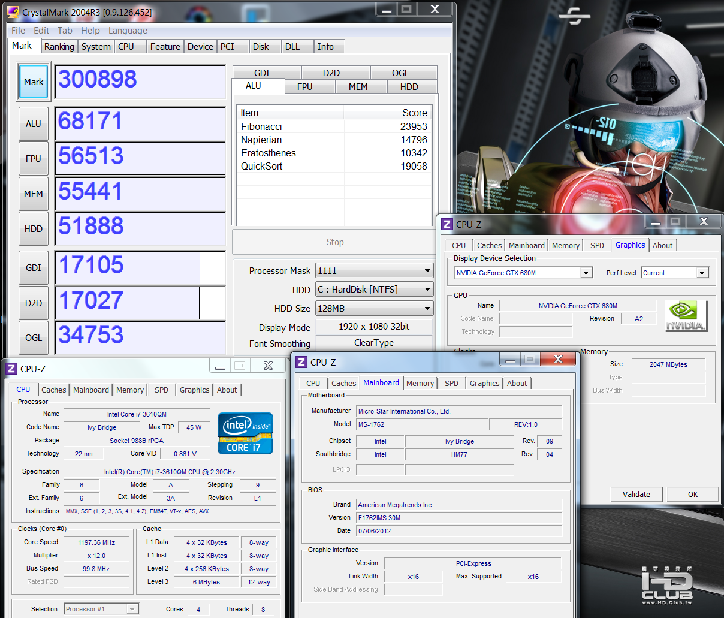Screen dimensions: 724x618
Task: Switch to Graphics tab in CPU-Z Mainboard window
Action: tap(484, 383)
